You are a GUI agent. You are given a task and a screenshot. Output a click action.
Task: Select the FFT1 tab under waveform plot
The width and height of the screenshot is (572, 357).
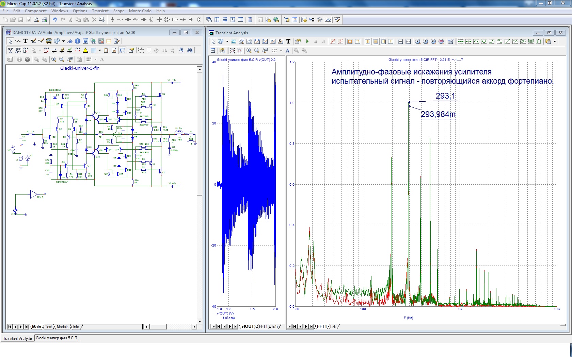point(263,326)
